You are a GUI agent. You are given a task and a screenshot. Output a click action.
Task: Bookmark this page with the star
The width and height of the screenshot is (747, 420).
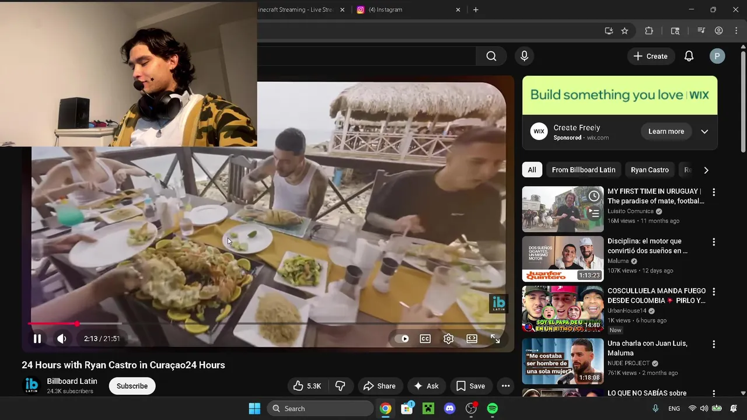point(624,31)
